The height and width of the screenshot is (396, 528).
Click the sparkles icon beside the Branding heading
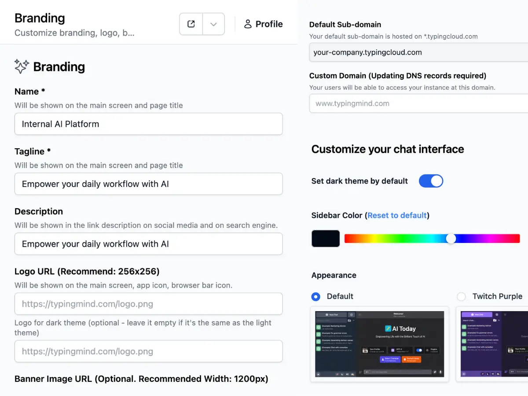point(22,66)
